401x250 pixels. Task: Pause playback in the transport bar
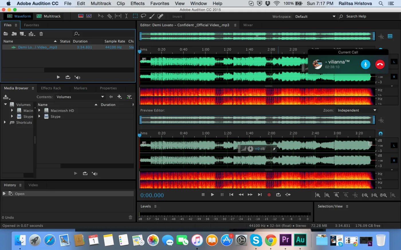coord(222,195)
